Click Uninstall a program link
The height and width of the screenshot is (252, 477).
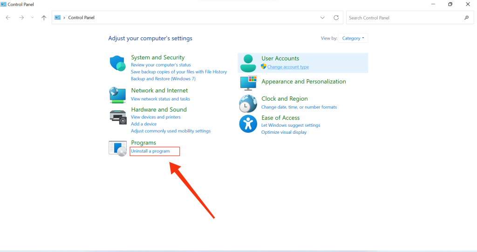coord(150,151)
